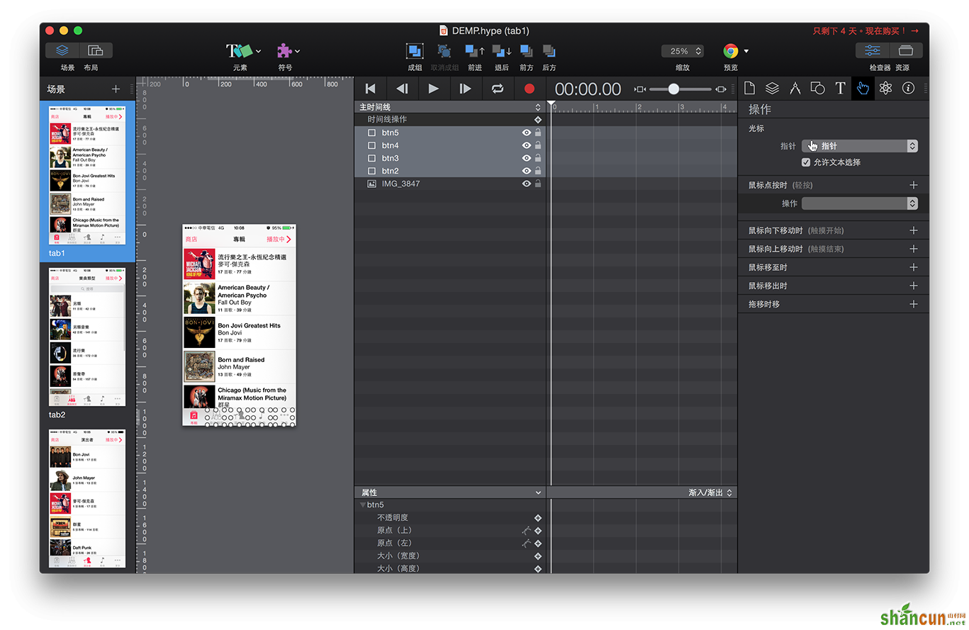Hide the btn3 layer

(526, 158)
